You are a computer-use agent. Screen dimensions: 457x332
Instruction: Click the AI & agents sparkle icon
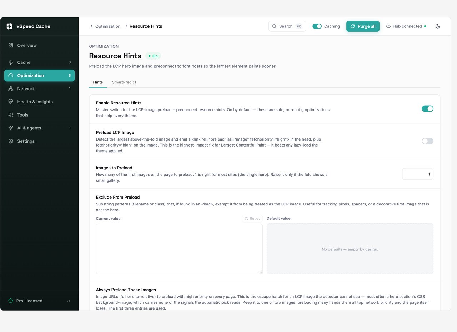pyautogui.click(x=11, y=128)
